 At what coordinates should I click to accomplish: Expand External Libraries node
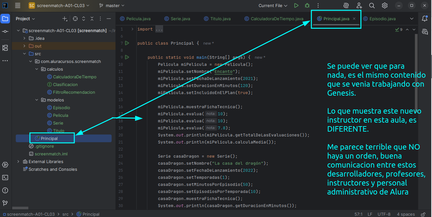pos(18,161)
